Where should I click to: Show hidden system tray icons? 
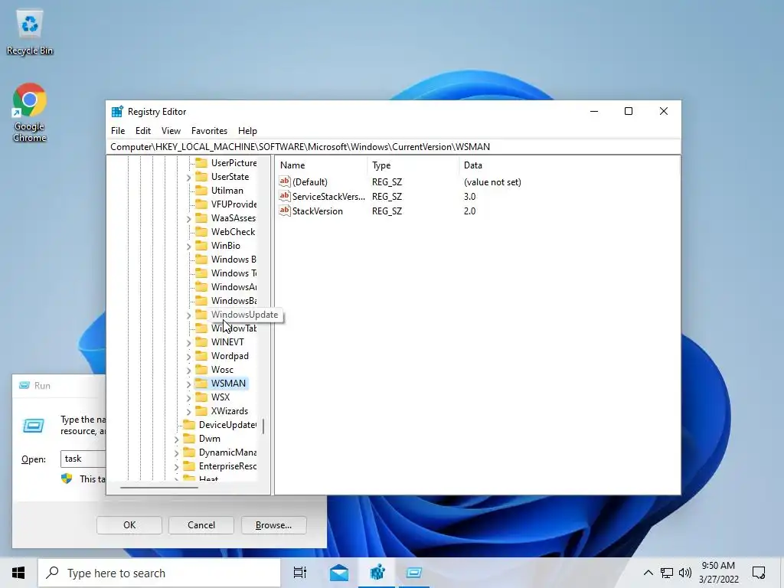point(648,573)
